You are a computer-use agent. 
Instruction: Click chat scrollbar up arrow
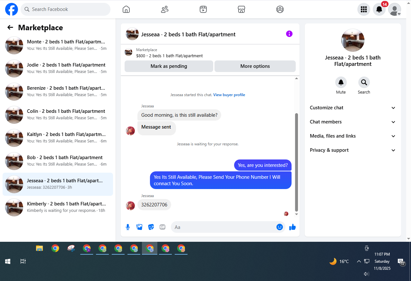tap(296, 78)
